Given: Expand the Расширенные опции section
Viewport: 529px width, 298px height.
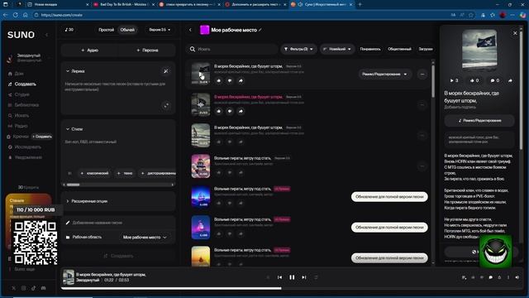Looking at the screenshot, I should pyautogui.click(x=118, y=201).
